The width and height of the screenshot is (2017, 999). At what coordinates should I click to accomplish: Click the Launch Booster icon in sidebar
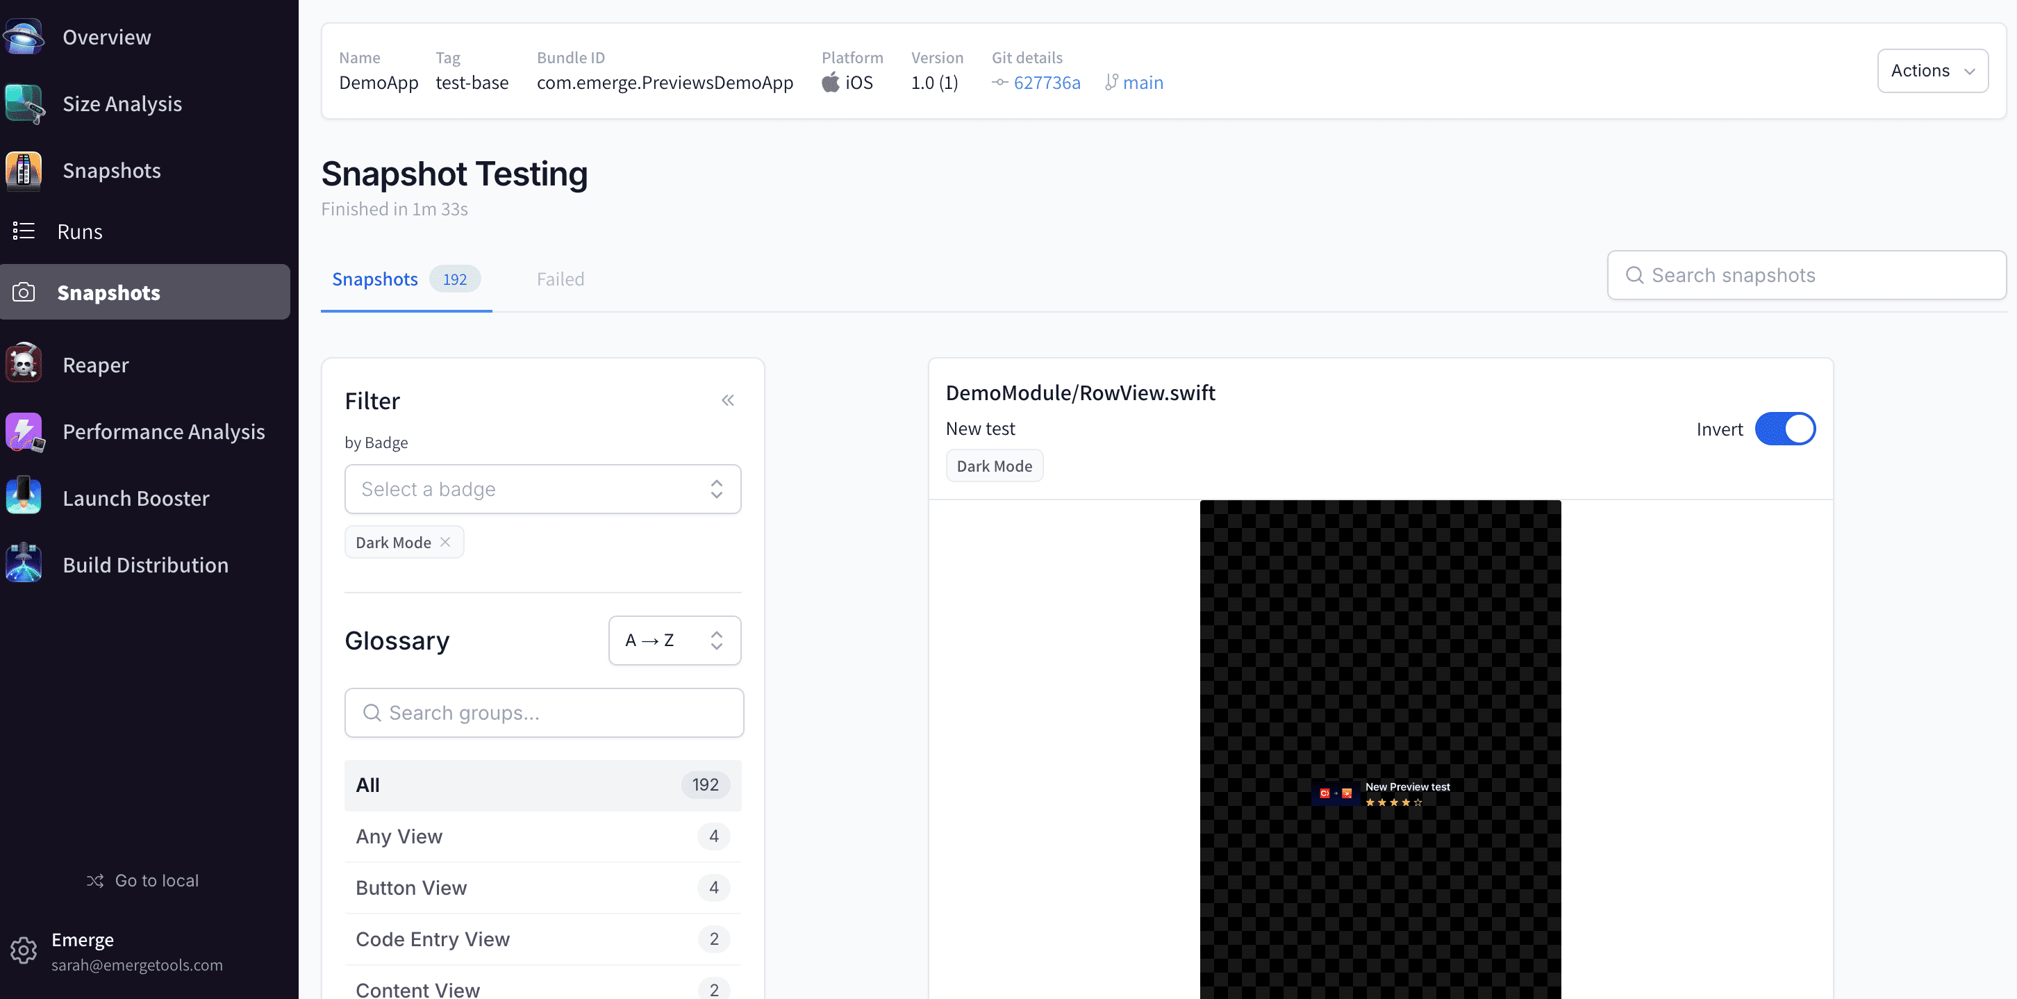pos(23,497)
